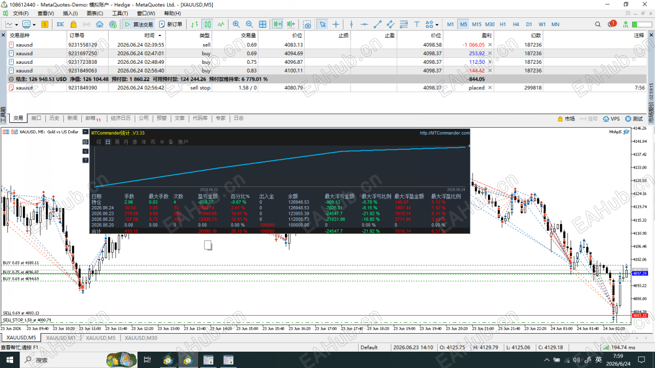The height and width of the screenshot is (368, 655).
Task: Collapse the account balance summary row
Action: point(11,79)
